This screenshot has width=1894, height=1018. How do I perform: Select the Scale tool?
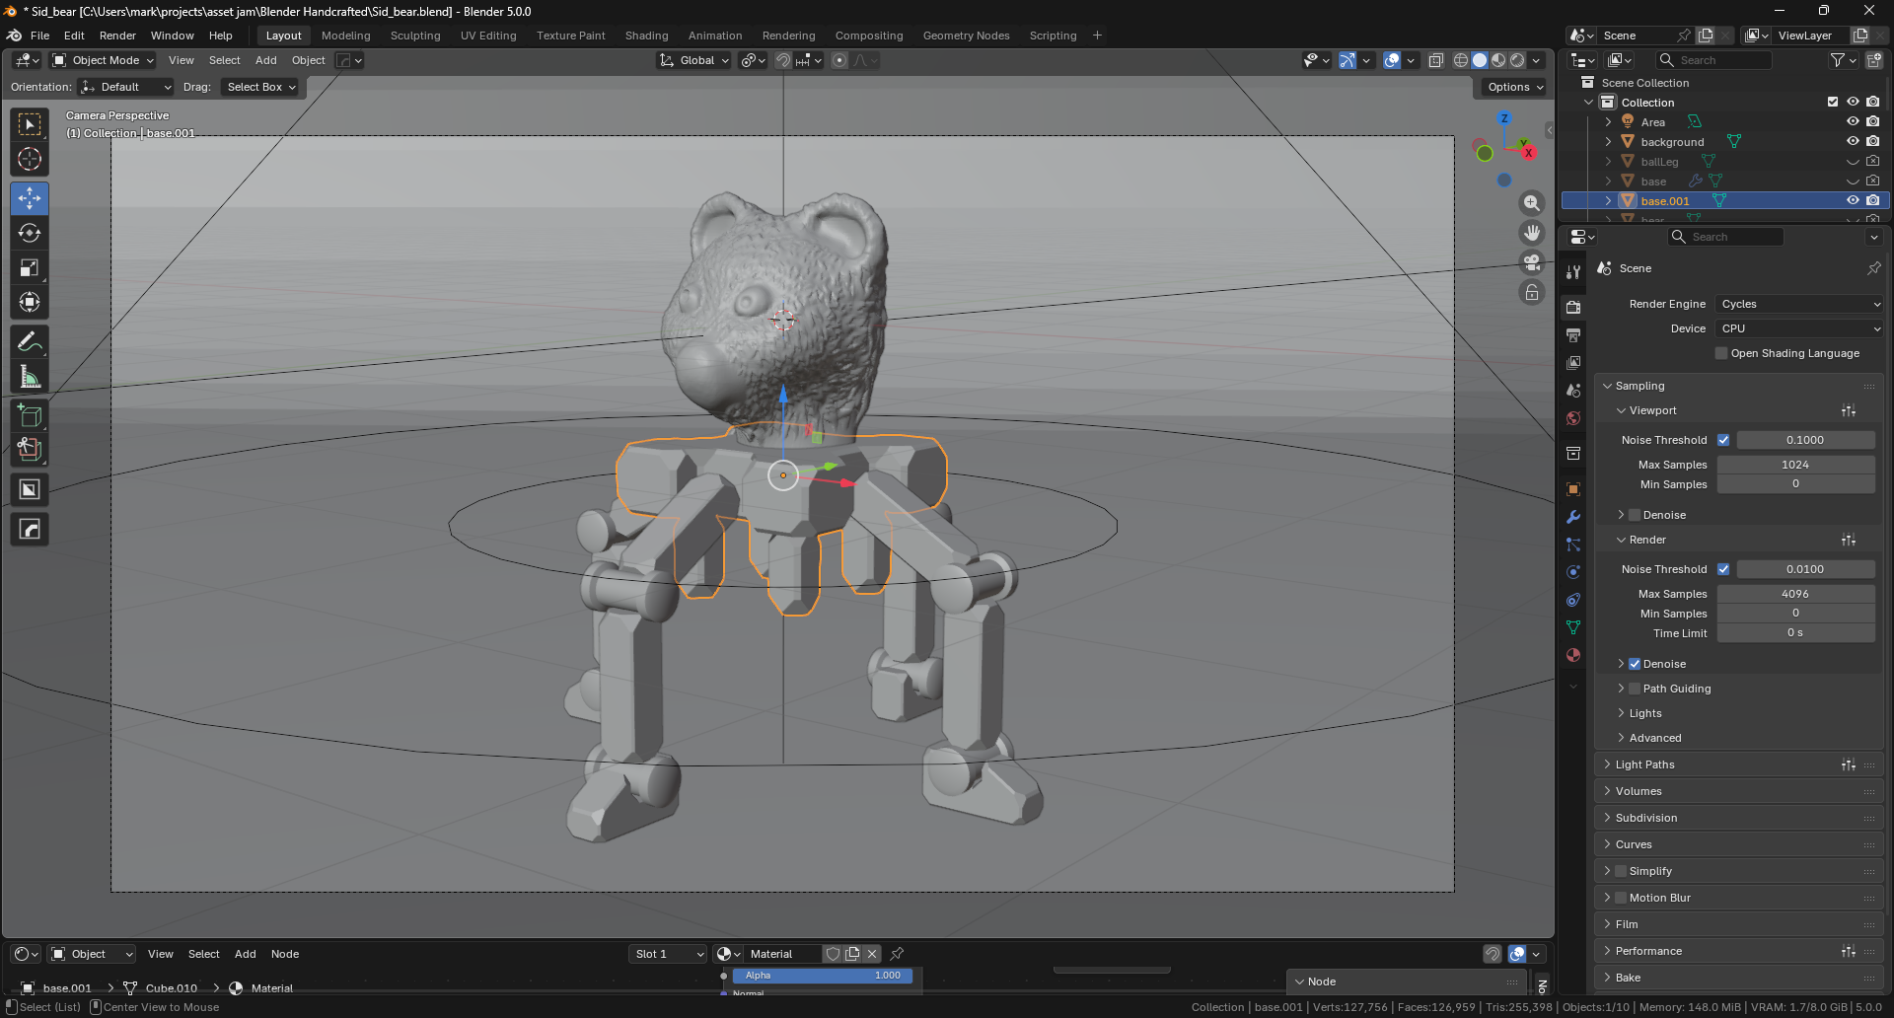30,267
